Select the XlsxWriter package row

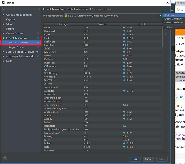[x=102, y=80]
